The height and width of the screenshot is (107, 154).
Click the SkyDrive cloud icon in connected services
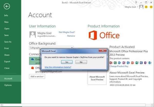point(32,59)
